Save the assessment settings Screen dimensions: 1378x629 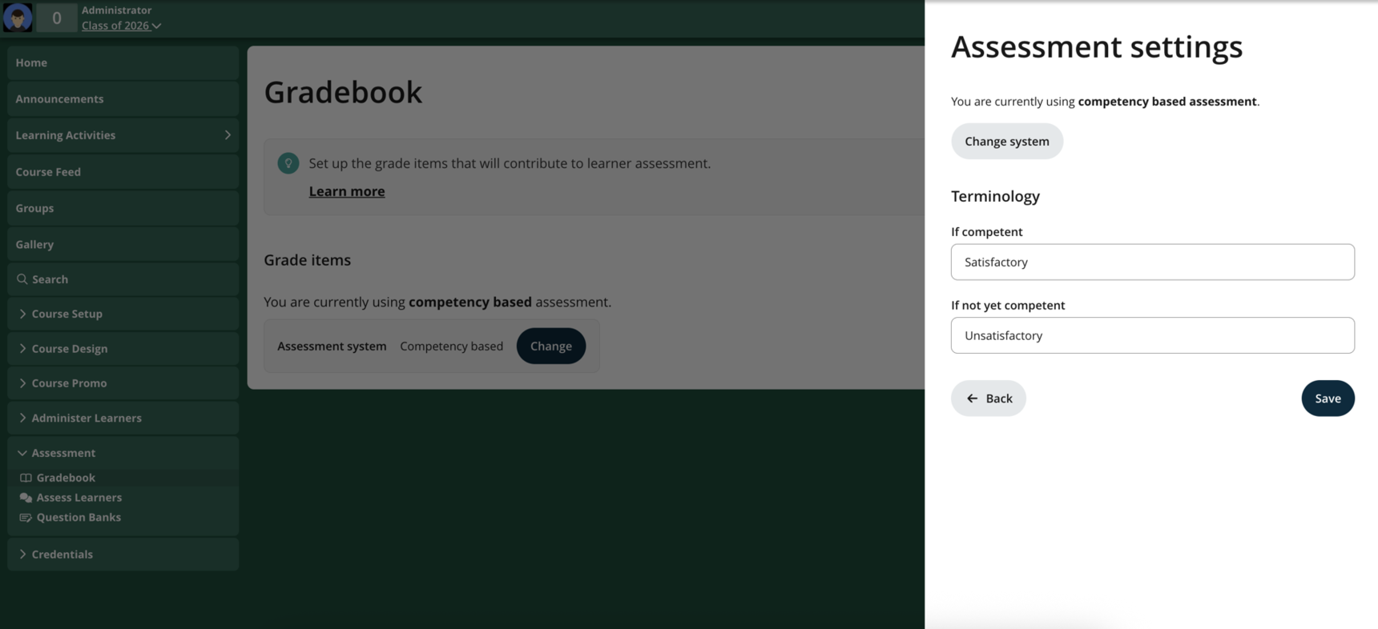[x=1328, y=399]
